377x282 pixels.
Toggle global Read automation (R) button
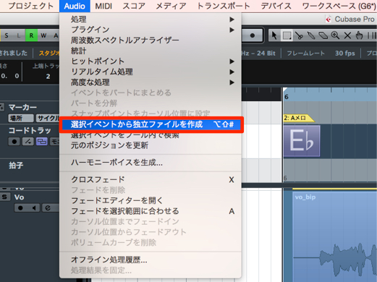pos(31,35)
